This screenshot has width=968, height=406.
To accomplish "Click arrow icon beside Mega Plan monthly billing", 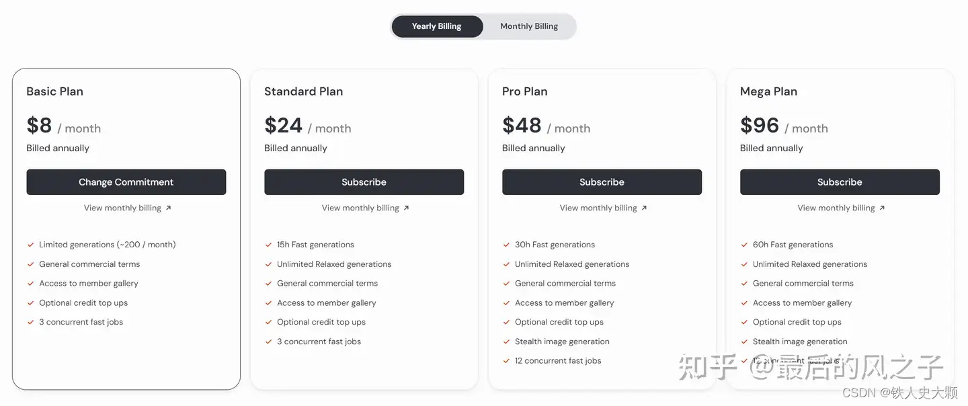I will [x=882, y=208].
